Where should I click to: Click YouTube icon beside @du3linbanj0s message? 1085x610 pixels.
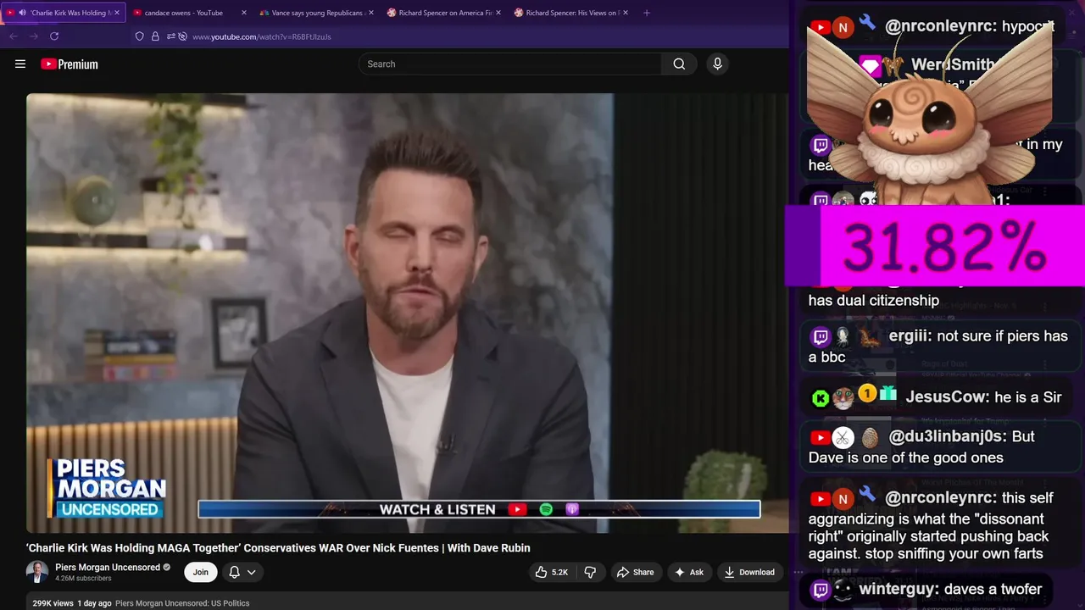pyautogui.click(x=820, y=437)
